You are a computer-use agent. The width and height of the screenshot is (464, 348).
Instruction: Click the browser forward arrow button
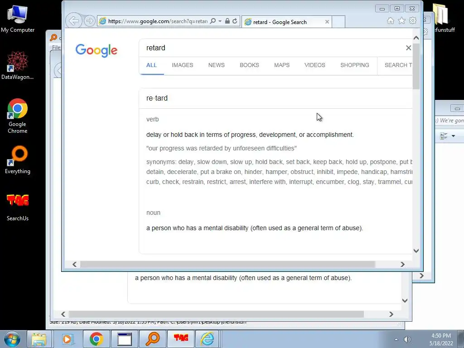pos(89,21)
